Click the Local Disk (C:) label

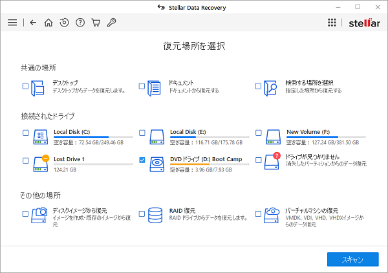72,132
